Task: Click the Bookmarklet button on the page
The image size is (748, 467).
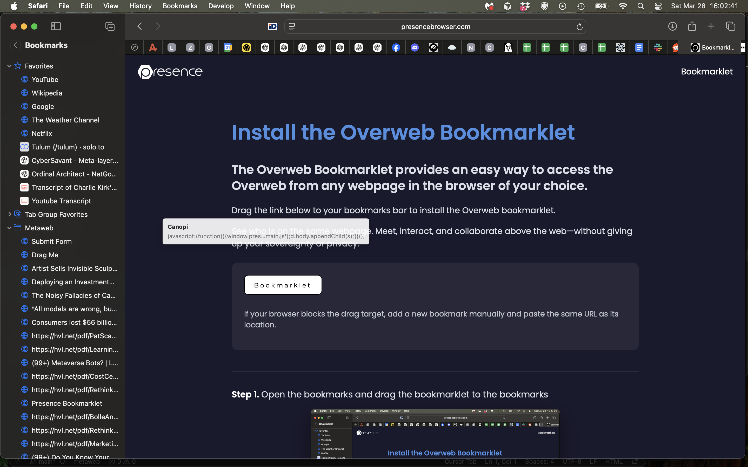Action: [283, 285]
